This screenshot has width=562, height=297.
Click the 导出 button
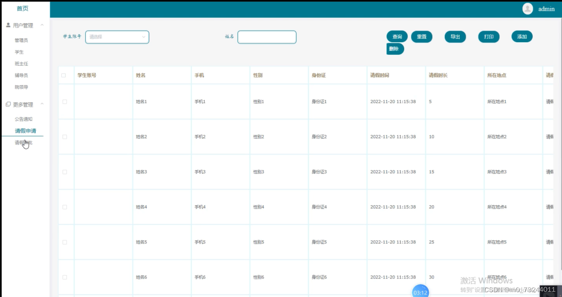(x=455, y=37)
